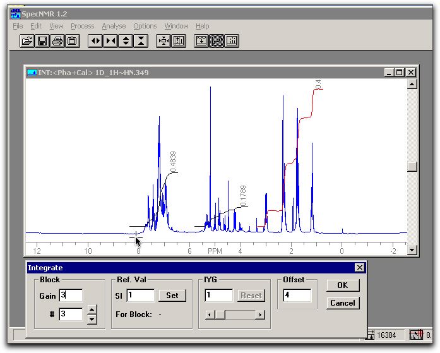Screen dimensions: 440x353
Task: Click the Offset value input field
Action: (297, 296)
